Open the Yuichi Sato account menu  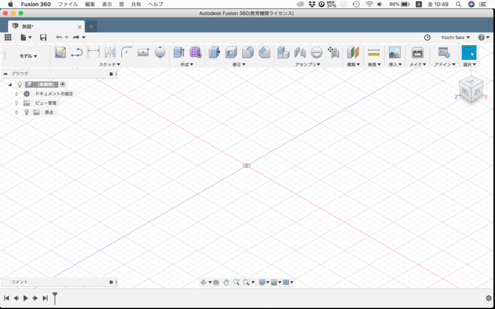[x=455, y=38]
